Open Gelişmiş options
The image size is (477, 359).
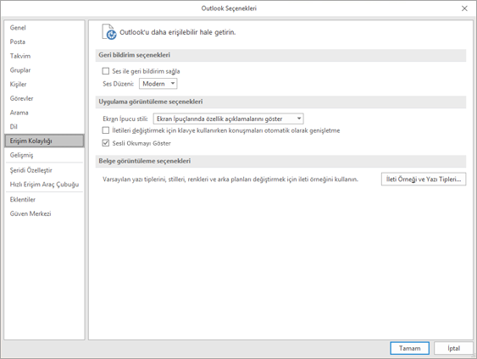(44, 155)
